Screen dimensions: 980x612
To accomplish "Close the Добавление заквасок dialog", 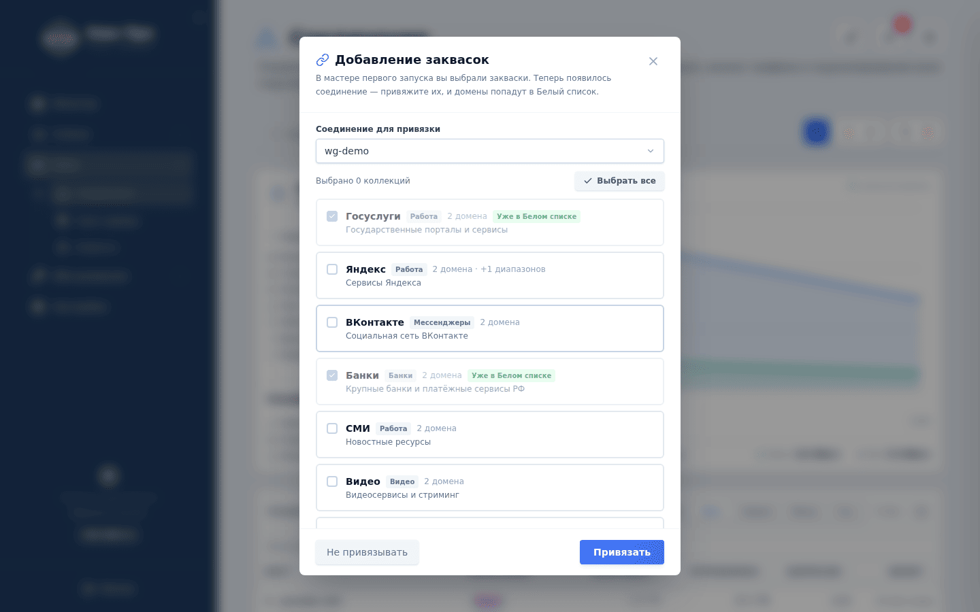I will tap(653, 61).
